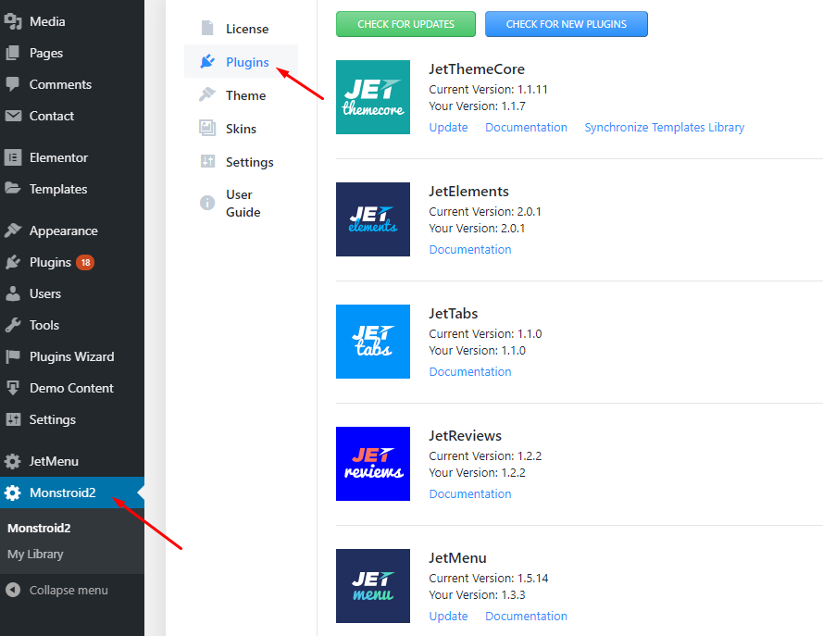Click the Plugins Wizard flag icon
The image size is (823, 636).
[x=13, y=356]
